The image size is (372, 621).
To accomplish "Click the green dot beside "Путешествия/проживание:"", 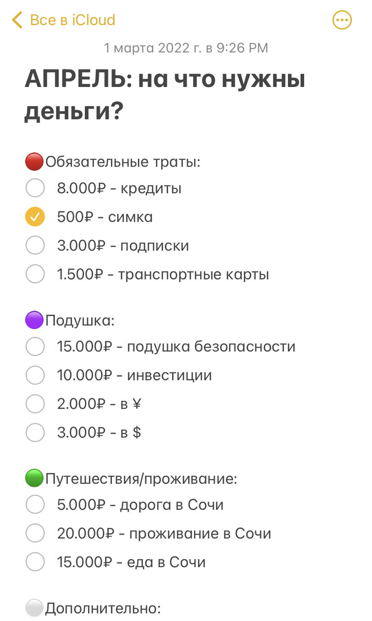I will pos(34,478).
